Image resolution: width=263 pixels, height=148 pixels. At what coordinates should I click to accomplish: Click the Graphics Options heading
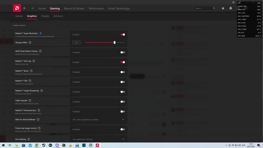point(19,25)
